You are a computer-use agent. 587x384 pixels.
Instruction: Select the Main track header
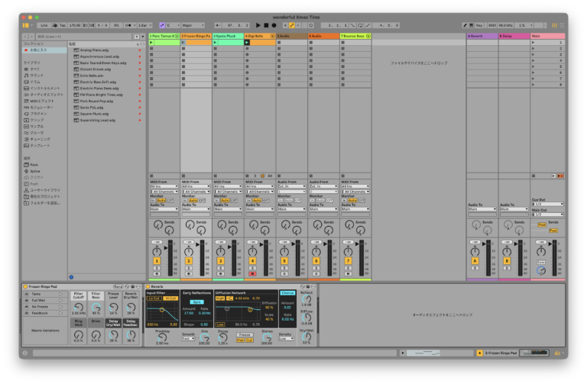pyautogui.click(x=548, y=37)
